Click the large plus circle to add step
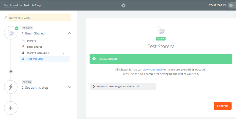Viewport: 236px width, 119px height. click(11, 108)
